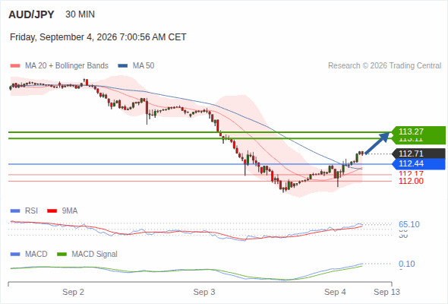Click the Trading Central research credit

(384, 66)
